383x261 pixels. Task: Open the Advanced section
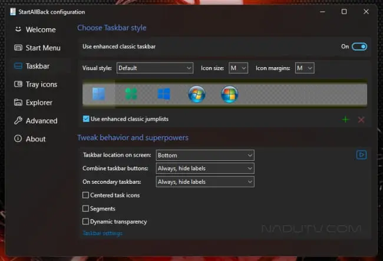click(36, 121)
